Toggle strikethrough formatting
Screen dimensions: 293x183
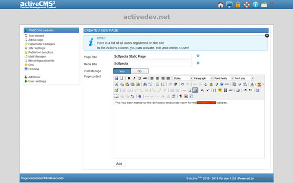click(x=145, y=78)
